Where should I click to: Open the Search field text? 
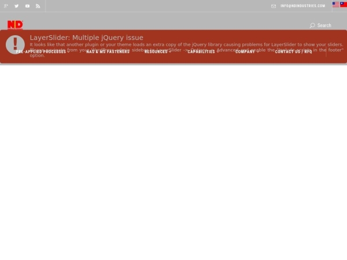(x=324, y=25)
